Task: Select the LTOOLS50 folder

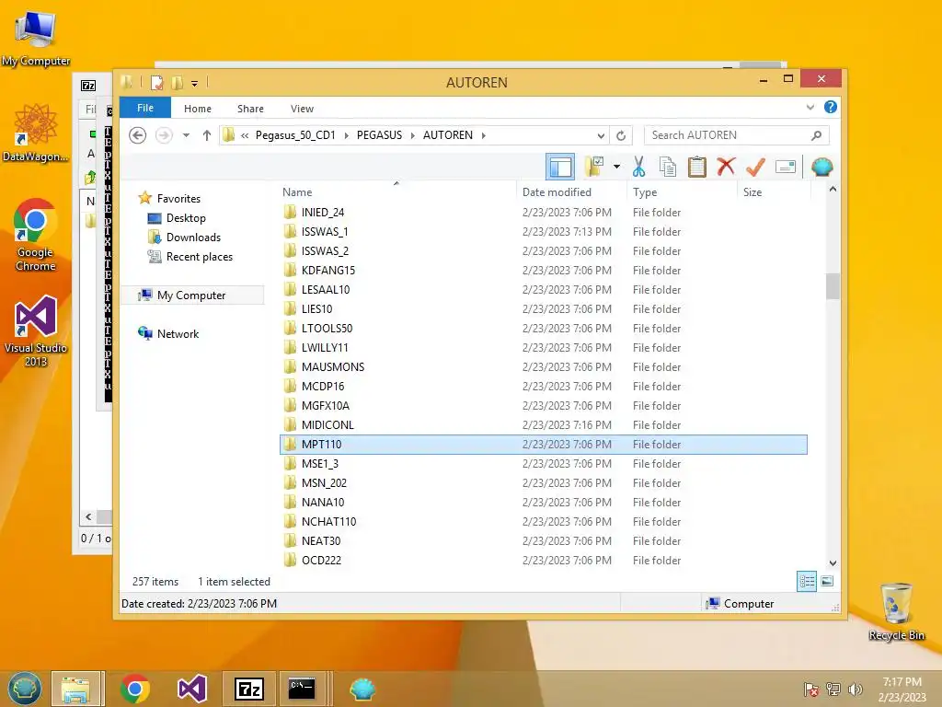Action: click(327, 329)
